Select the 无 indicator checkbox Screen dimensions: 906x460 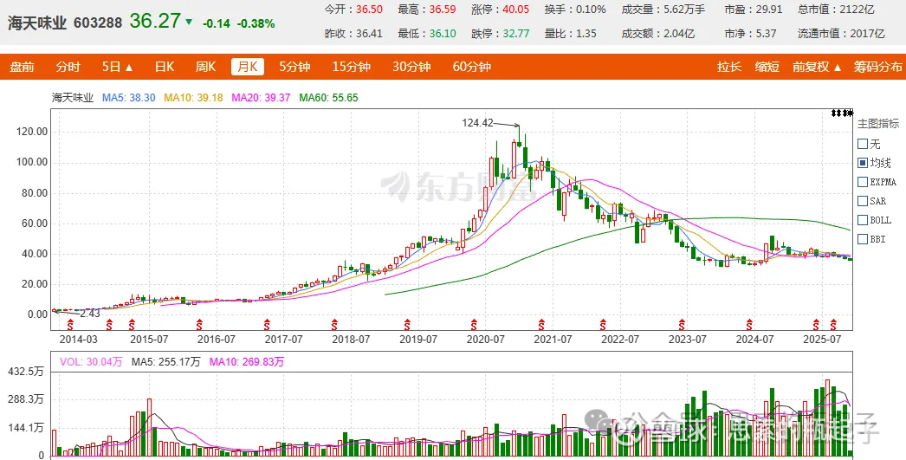863,144
